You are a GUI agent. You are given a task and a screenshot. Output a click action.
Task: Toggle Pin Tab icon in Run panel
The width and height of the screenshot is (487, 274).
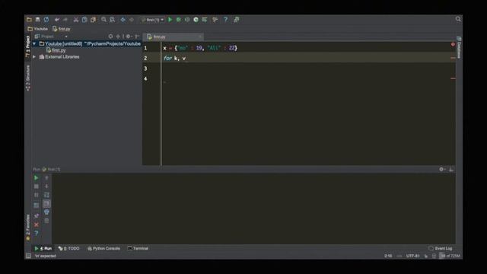point(36,215)
